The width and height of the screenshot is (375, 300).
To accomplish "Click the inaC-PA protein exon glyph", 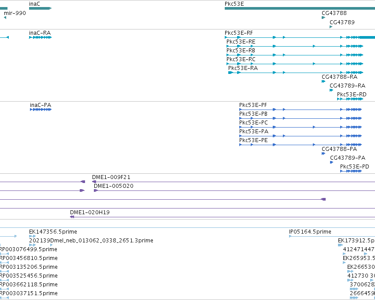I will pos(41,110).
